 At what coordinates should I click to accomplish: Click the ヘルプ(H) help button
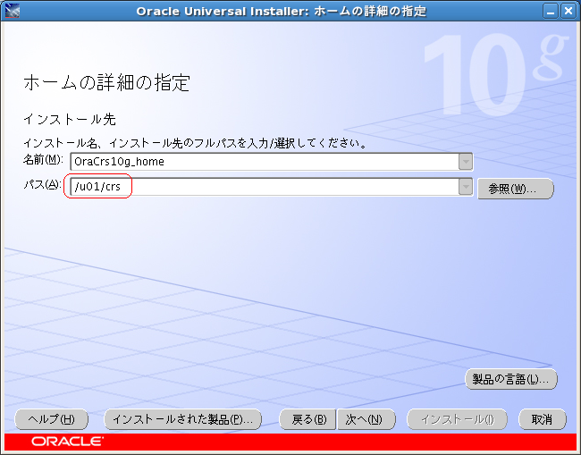(52, 419)
